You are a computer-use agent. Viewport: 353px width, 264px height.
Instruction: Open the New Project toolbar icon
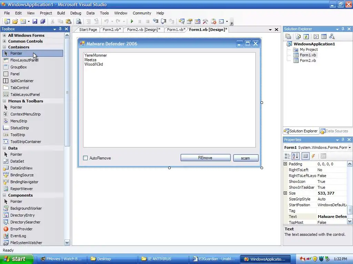[x=7, y=21]
